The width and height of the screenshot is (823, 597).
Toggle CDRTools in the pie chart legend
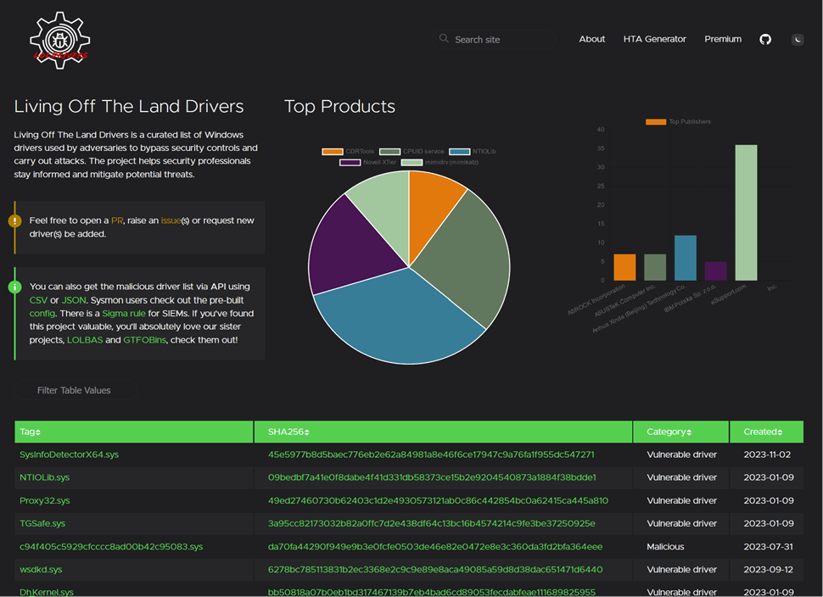pyautogui.click(x=349, y=152)
